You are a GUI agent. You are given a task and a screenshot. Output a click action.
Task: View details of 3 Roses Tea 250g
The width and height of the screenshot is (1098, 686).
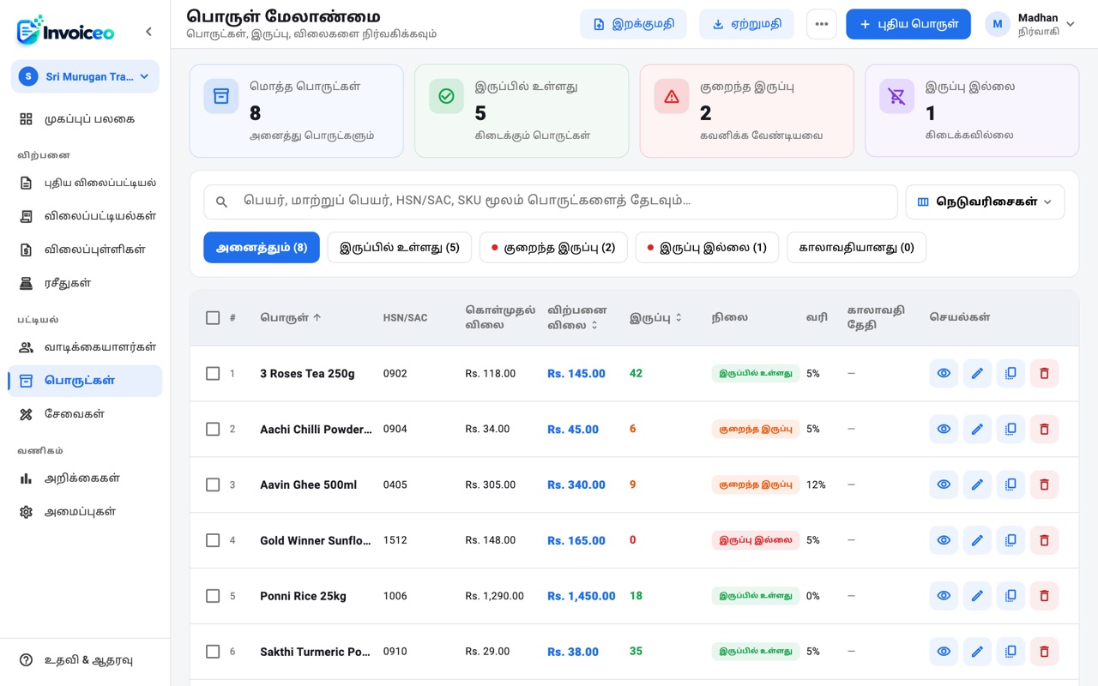(944, 373)
